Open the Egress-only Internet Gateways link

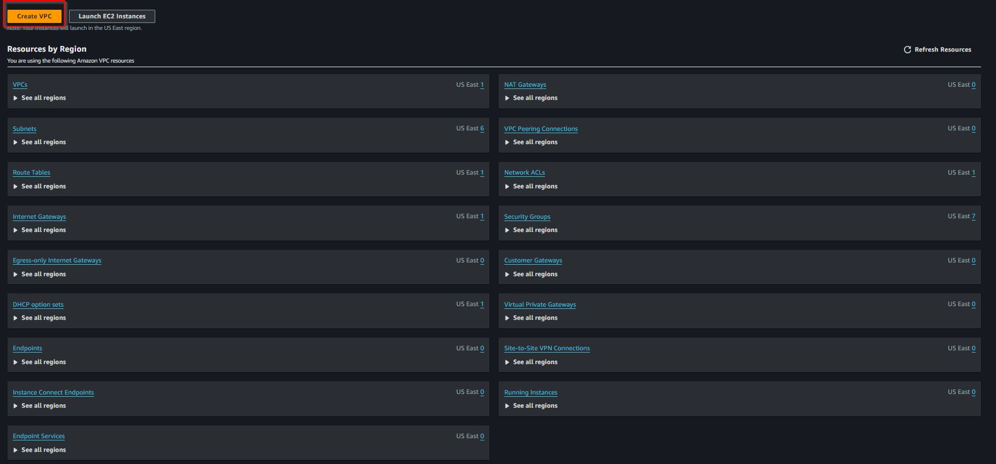click(x=57, y=260)
